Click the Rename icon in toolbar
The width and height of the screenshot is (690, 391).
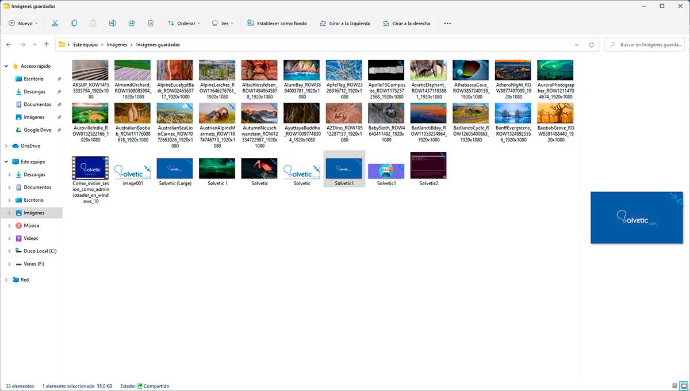point(112,24)
